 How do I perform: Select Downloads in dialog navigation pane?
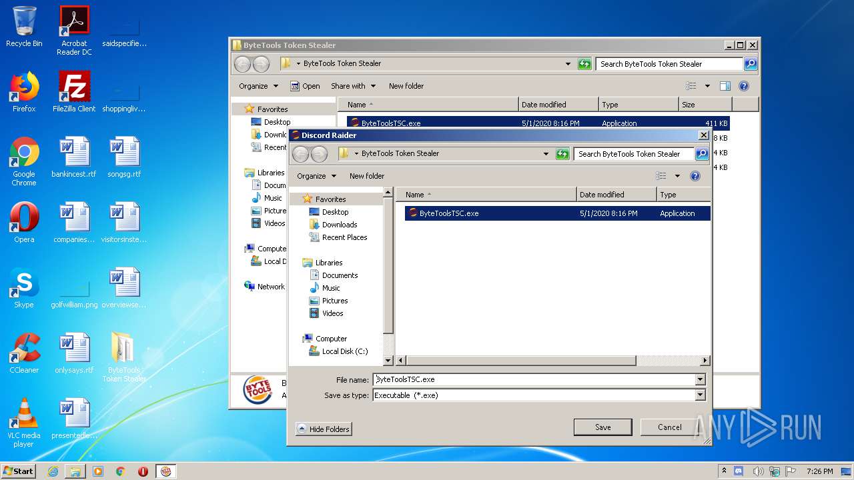(340, 225)
